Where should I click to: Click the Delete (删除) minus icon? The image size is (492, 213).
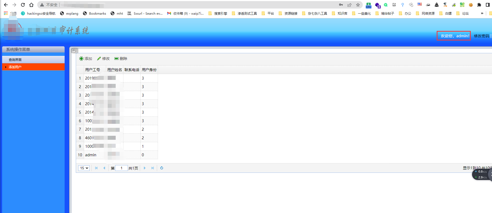tap(116, 59)
